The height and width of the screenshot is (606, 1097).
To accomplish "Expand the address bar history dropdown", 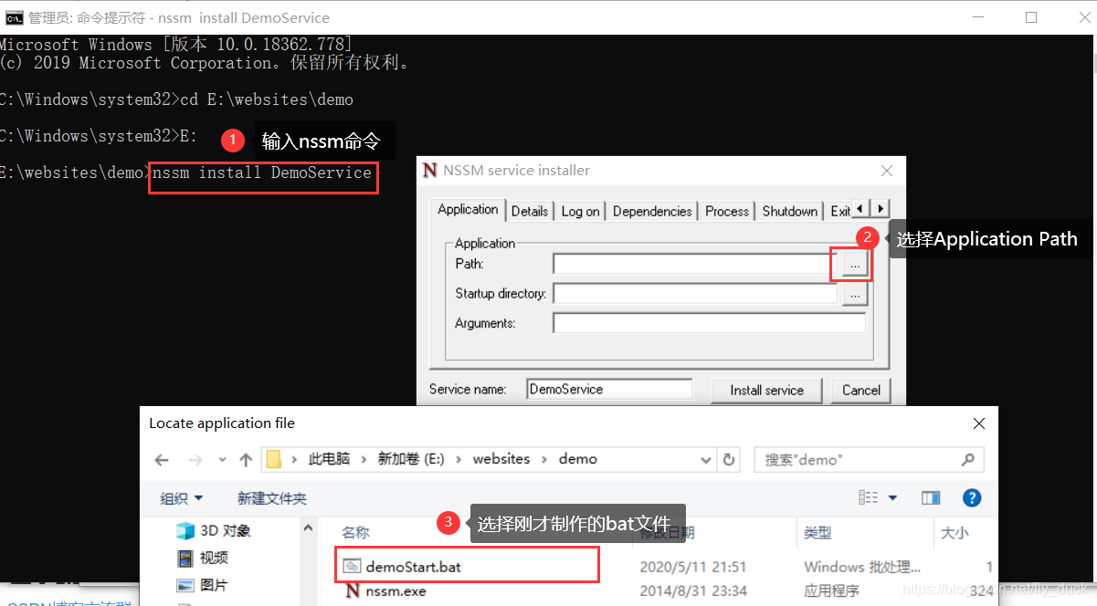I will pyautogui.click(x=705, y=460).
